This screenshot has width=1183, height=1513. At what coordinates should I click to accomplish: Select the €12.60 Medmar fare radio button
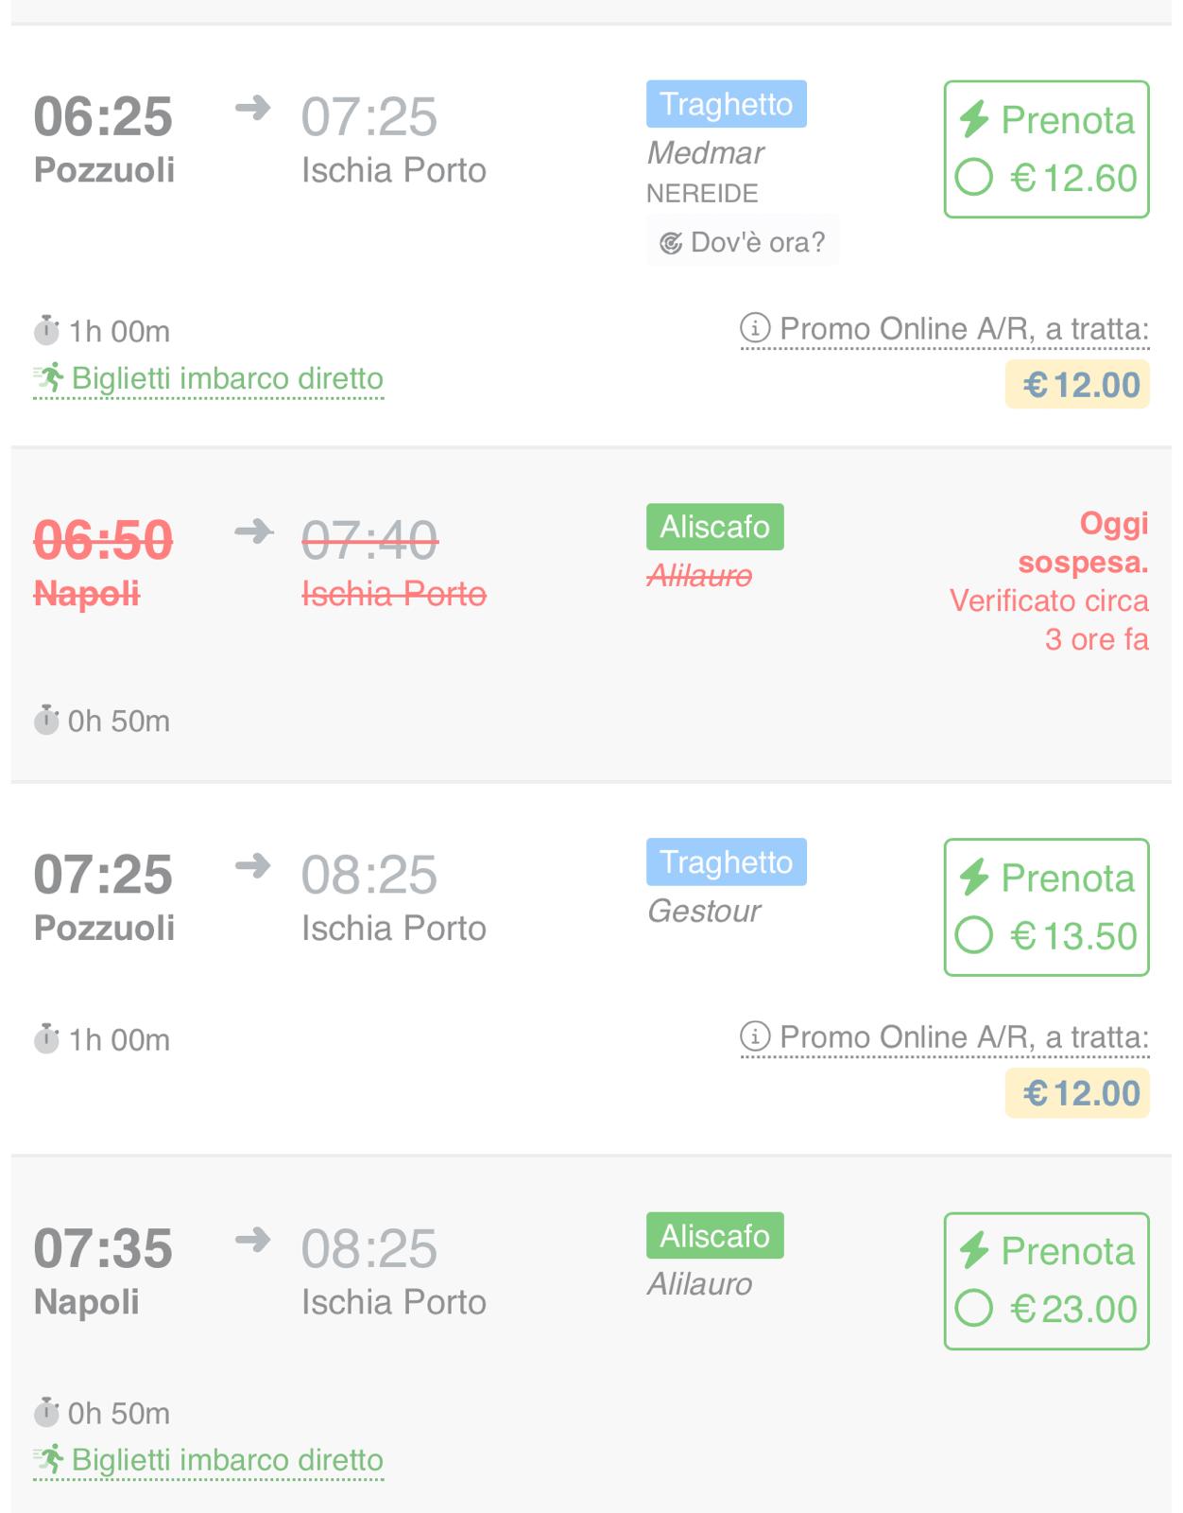pos(973,177)
